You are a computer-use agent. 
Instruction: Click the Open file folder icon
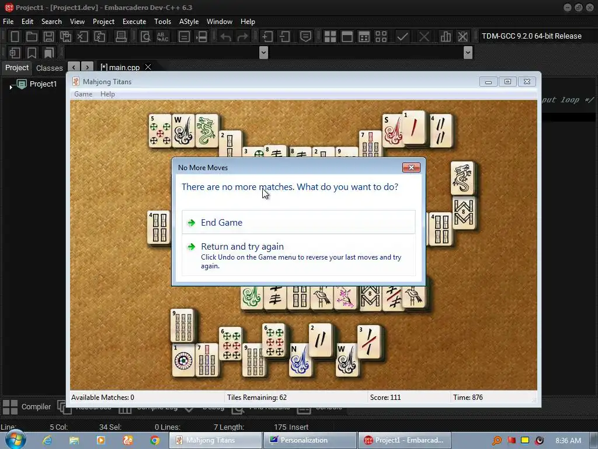click(x=32, y=37)
